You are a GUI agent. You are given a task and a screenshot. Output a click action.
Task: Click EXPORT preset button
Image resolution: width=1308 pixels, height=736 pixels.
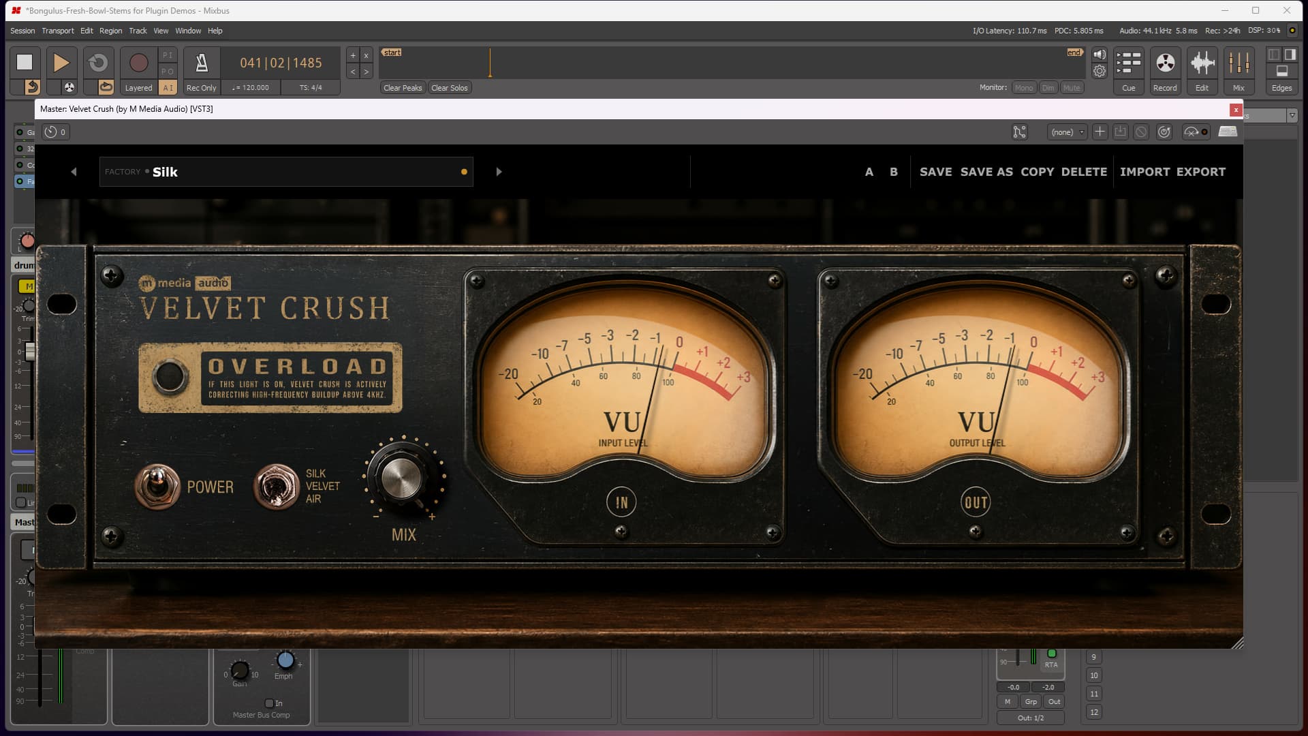coord(1201,172)
